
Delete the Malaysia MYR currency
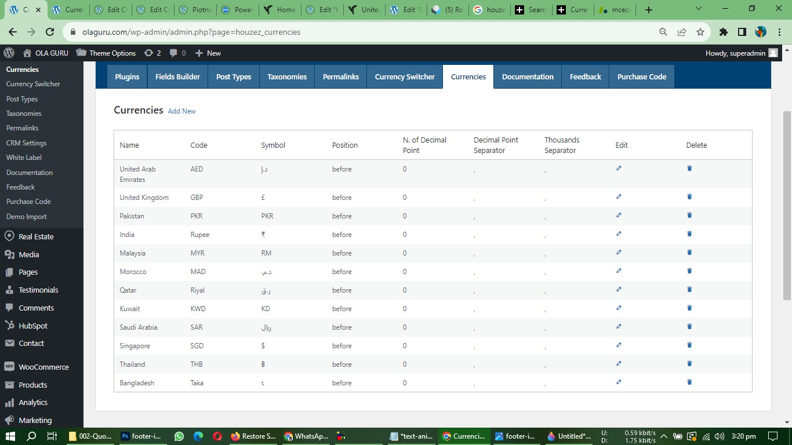(x=689, y=252)
